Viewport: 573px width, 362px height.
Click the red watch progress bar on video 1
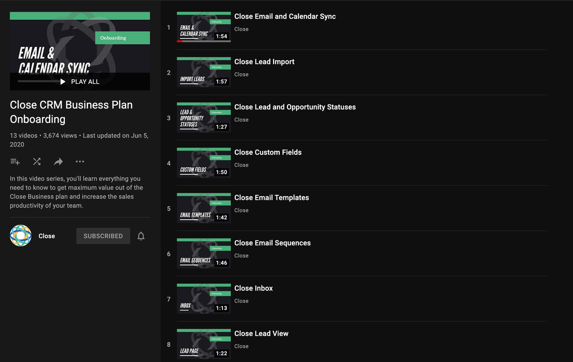180,41
